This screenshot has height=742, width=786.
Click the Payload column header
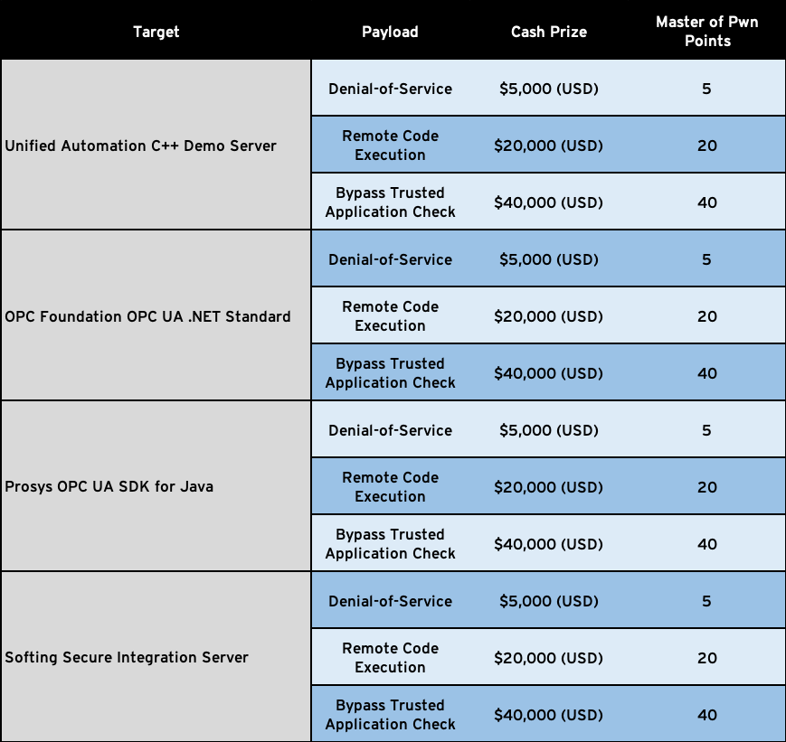(390, 32)
